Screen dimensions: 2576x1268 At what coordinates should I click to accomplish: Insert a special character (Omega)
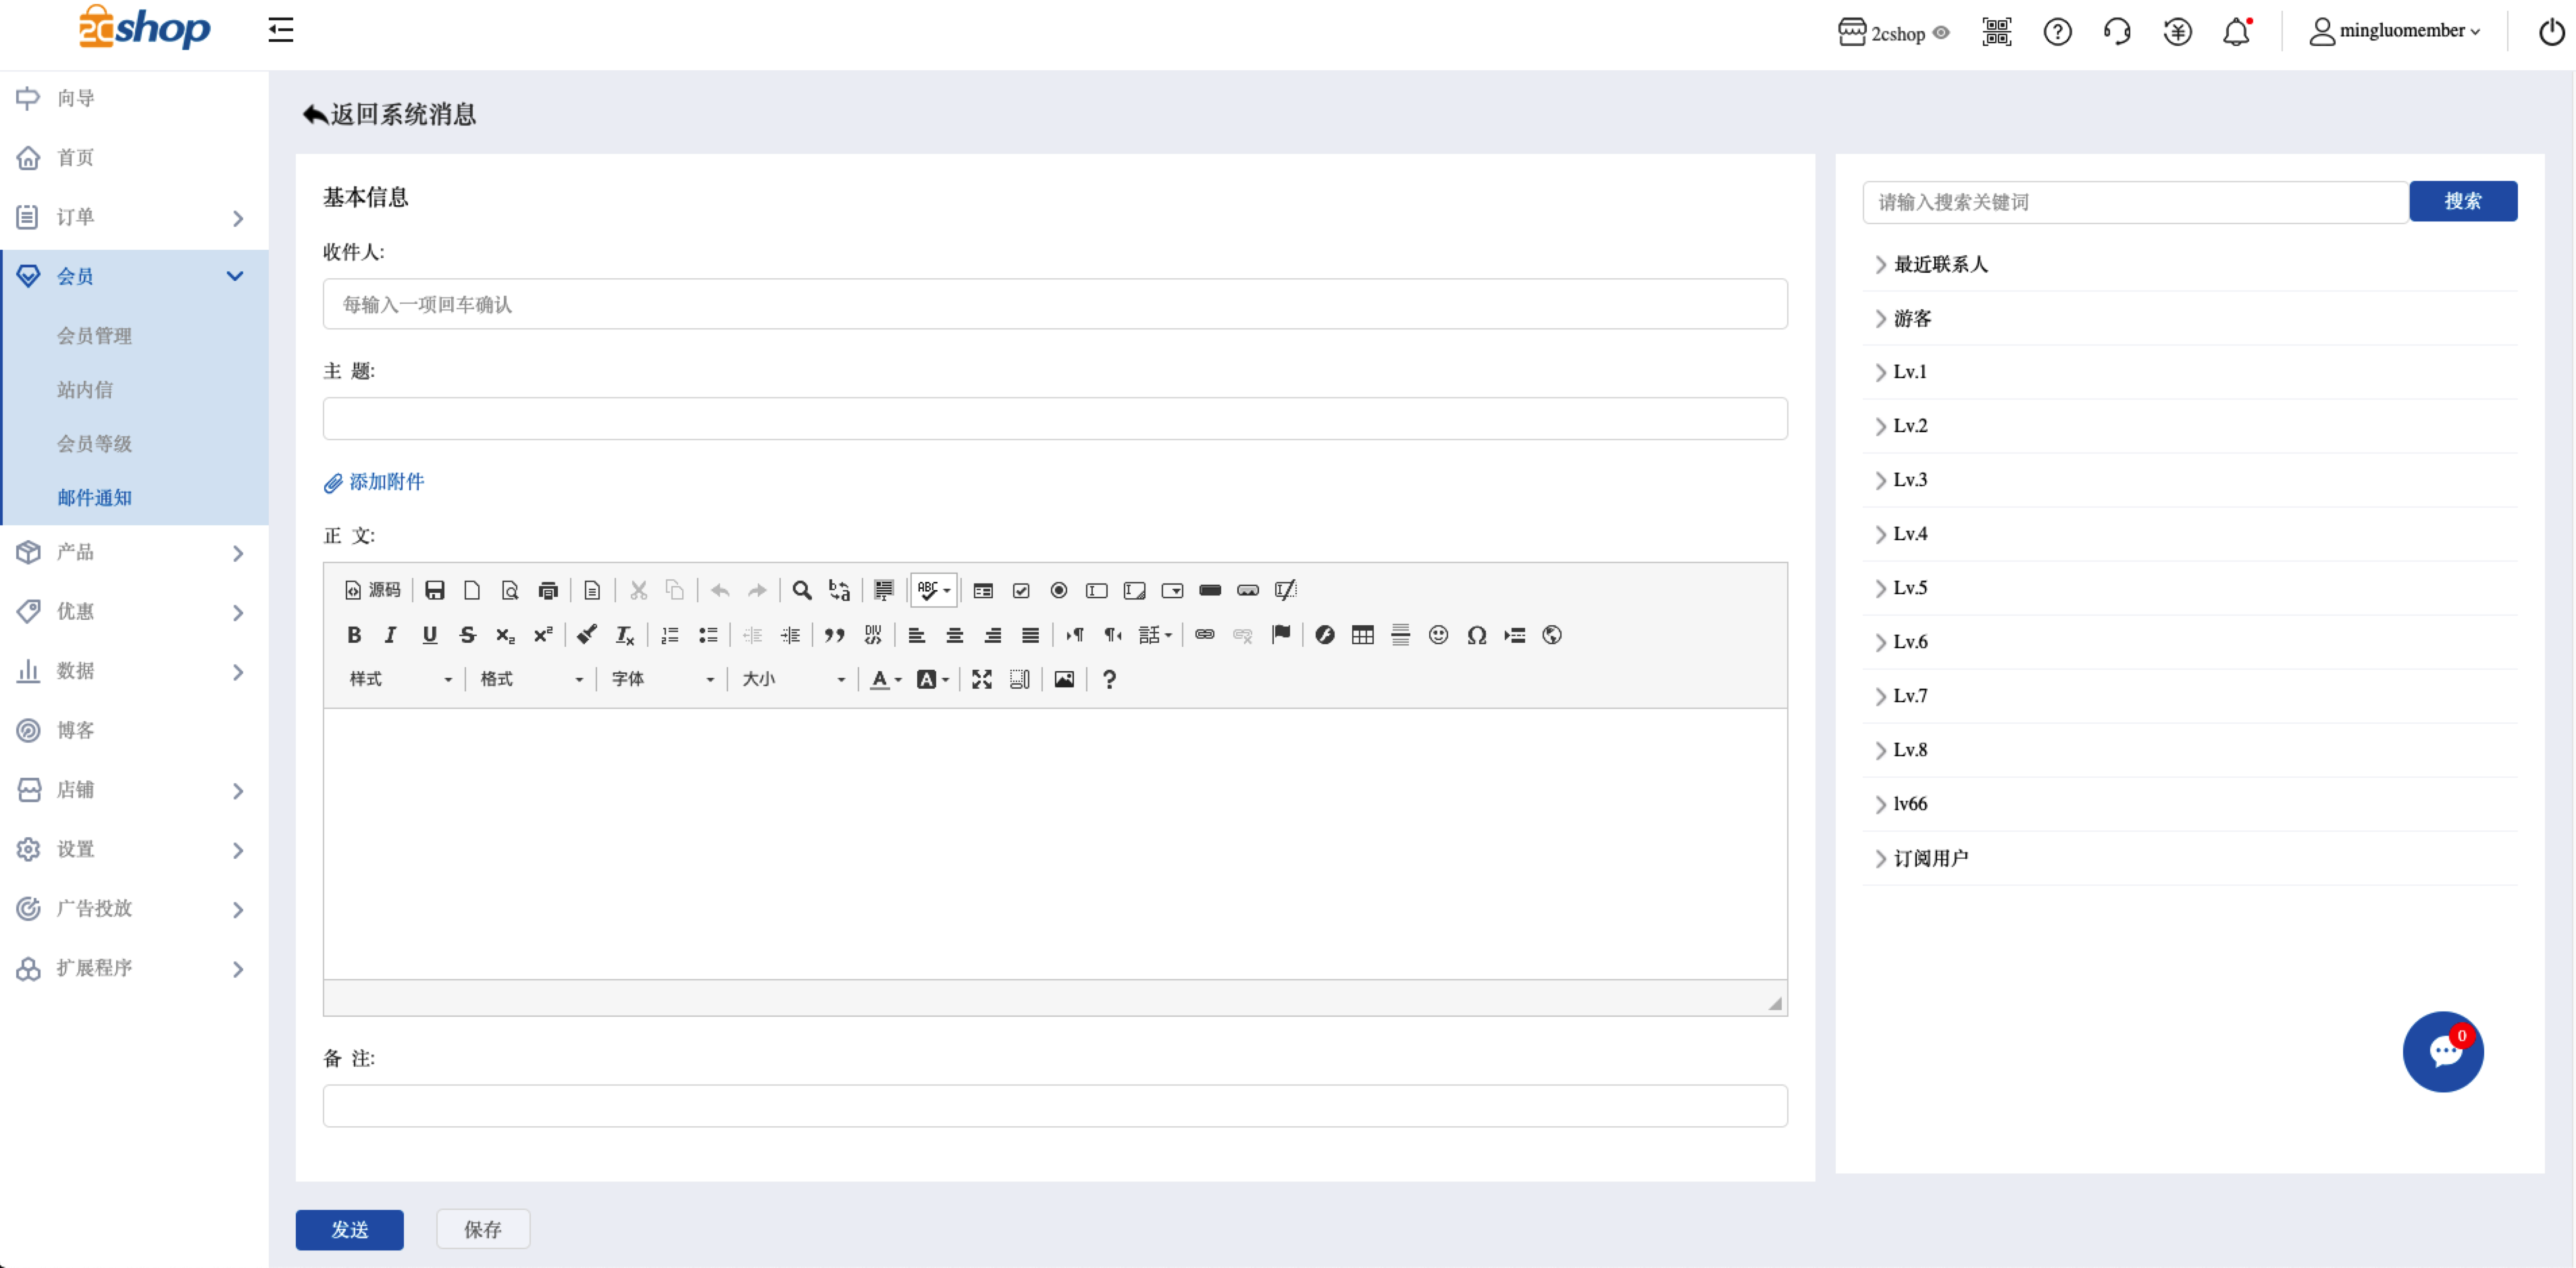pos(1476,635)
